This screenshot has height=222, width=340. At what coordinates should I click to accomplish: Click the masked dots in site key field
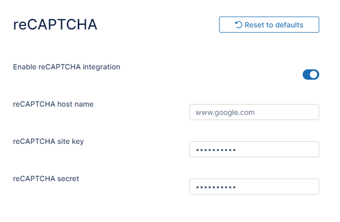(x=215, y=150)
